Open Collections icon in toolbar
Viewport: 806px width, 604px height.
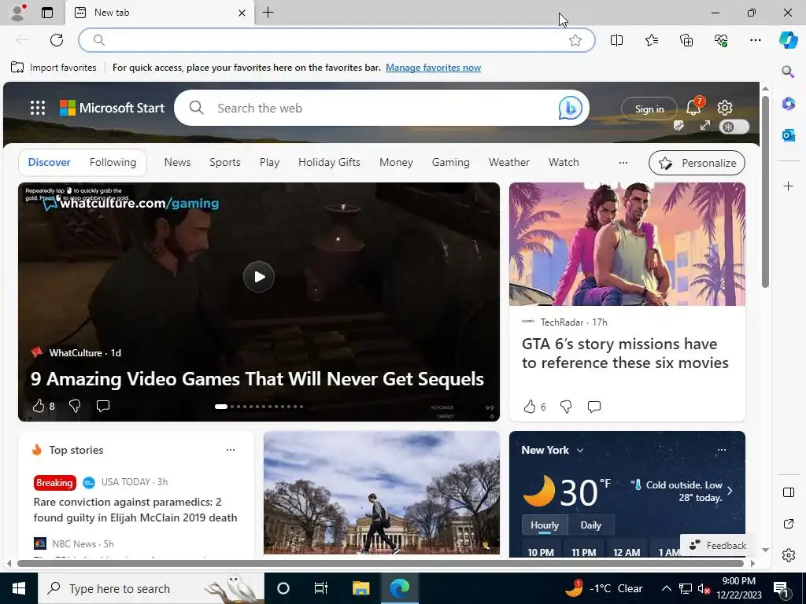(686, 40)
